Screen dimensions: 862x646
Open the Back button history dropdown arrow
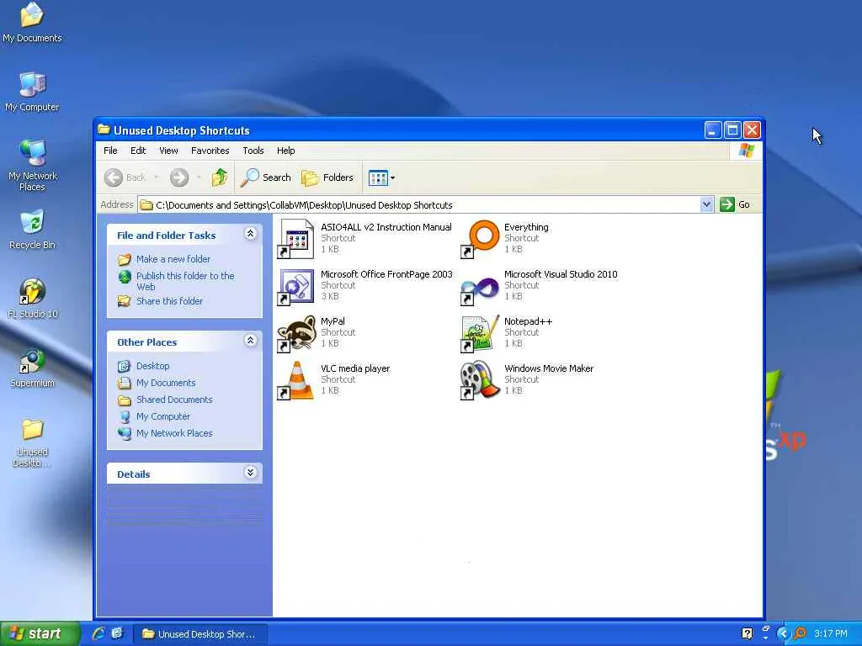click(156, 177)
